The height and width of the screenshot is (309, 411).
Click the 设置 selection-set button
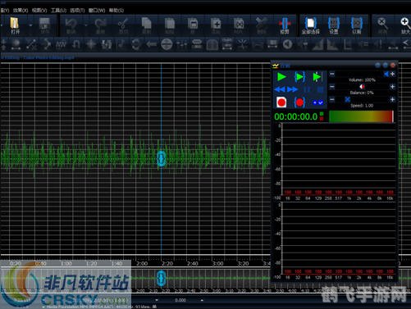click(x=334, y=25)
